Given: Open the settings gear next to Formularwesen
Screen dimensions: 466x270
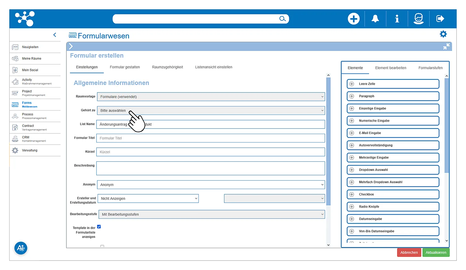Looking at the screenshot, I should tap(443, 34).
